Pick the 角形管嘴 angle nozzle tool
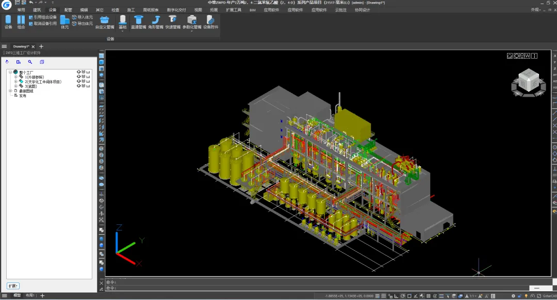Image resolution: width=557 pixels, height=300 pixels. click(156, 22)
